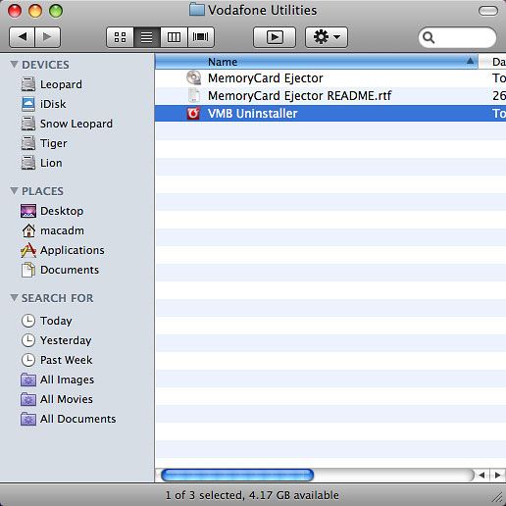Screen dimensions: 506x506
Task: Open the macadm home folder icon
Action: pos(28,230)
